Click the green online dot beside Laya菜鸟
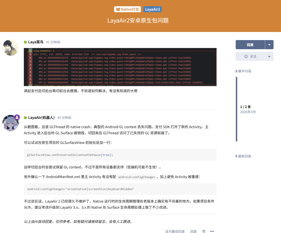 [x=25, y=42]
